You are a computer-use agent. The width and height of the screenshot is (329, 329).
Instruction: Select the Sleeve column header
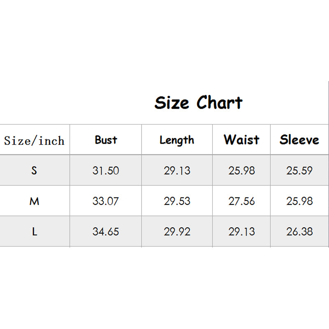[x=299, y=140]
